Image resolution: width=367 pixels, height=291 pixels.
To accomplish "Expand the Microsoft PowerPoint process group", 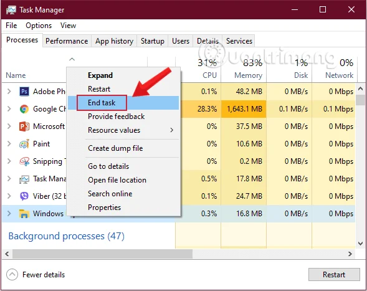I will tap(9, 126).
